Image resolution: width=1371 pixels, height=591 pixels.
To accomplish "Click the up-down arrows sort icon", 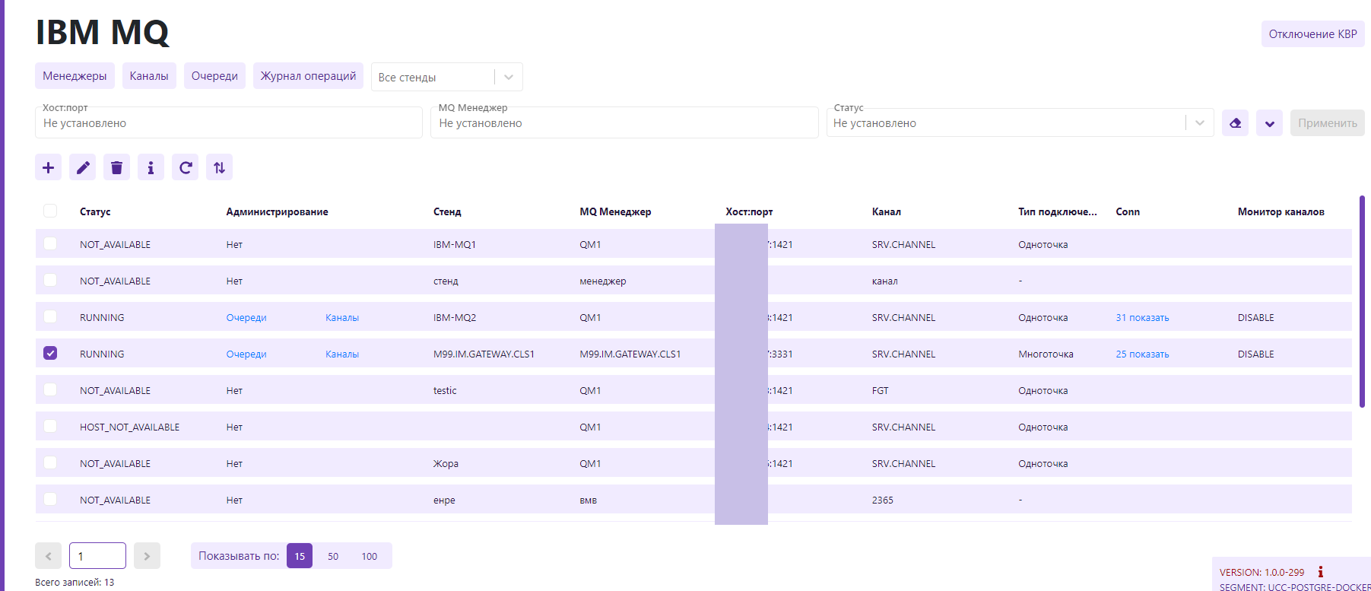I will 219,167.
